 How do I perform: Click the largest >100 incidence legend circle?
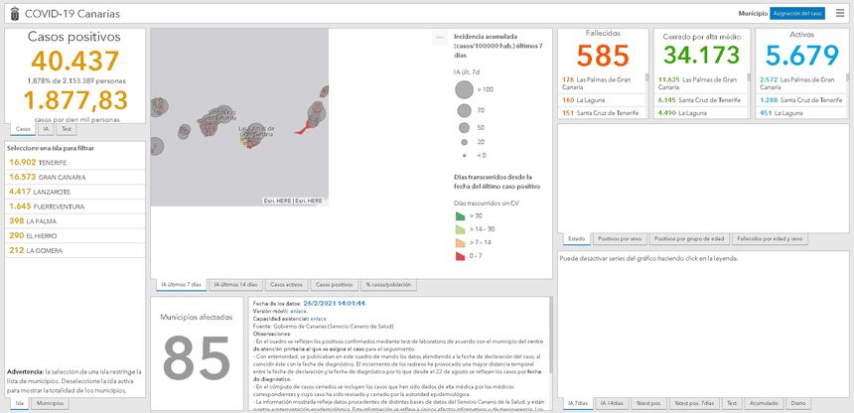465,89
